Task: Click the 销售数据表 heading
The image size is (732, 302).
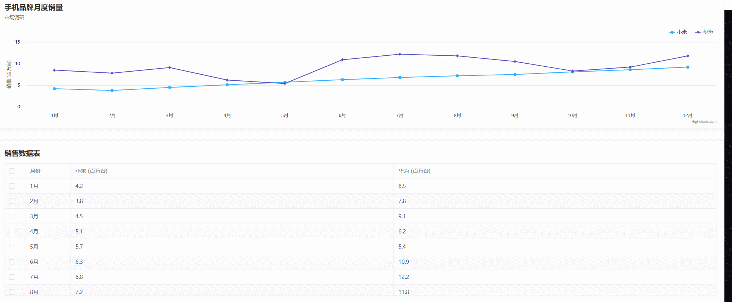Action: (x=22, y=153)
